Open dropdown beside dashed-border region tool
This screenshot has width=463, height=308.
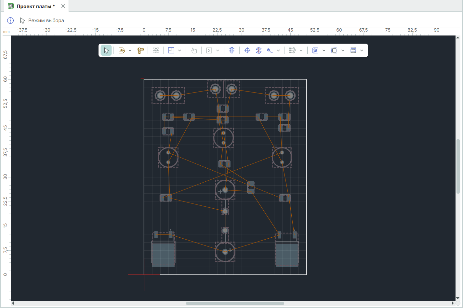343,50
